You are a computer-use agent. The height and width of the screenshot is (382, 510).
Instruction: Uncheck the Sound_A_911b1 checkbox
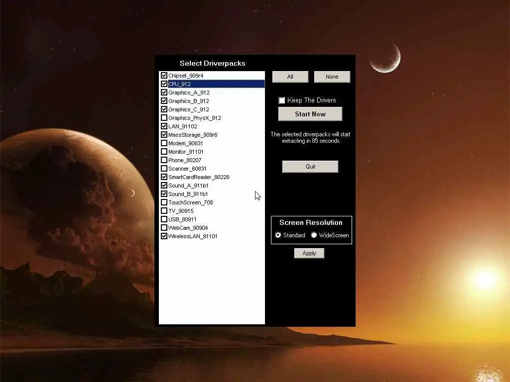(x=164, y=185)
